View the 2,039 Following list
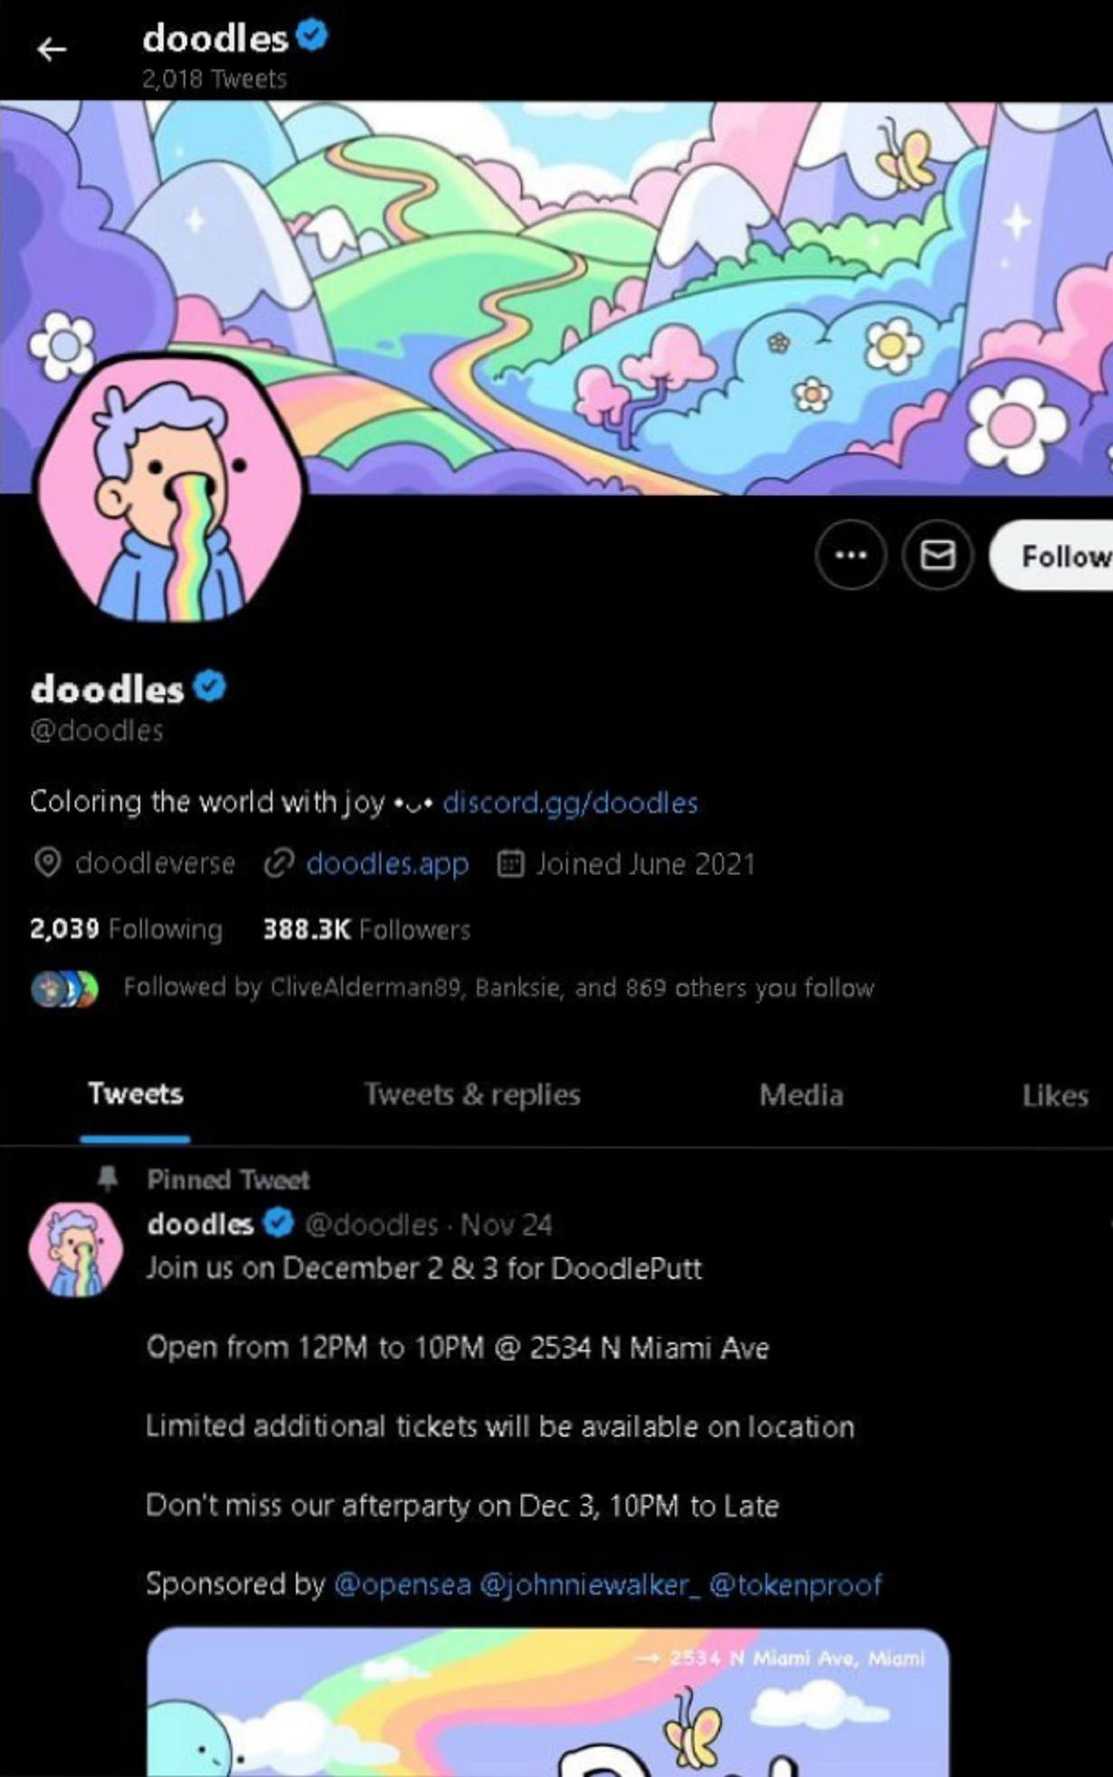The height and width of the screenshot is (1777, 1113). [x=126, y=929]
